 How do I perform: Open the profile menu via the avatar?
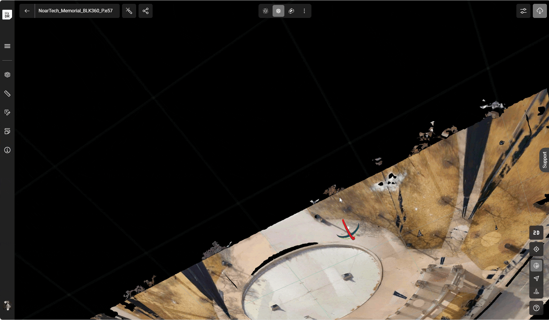7,306
